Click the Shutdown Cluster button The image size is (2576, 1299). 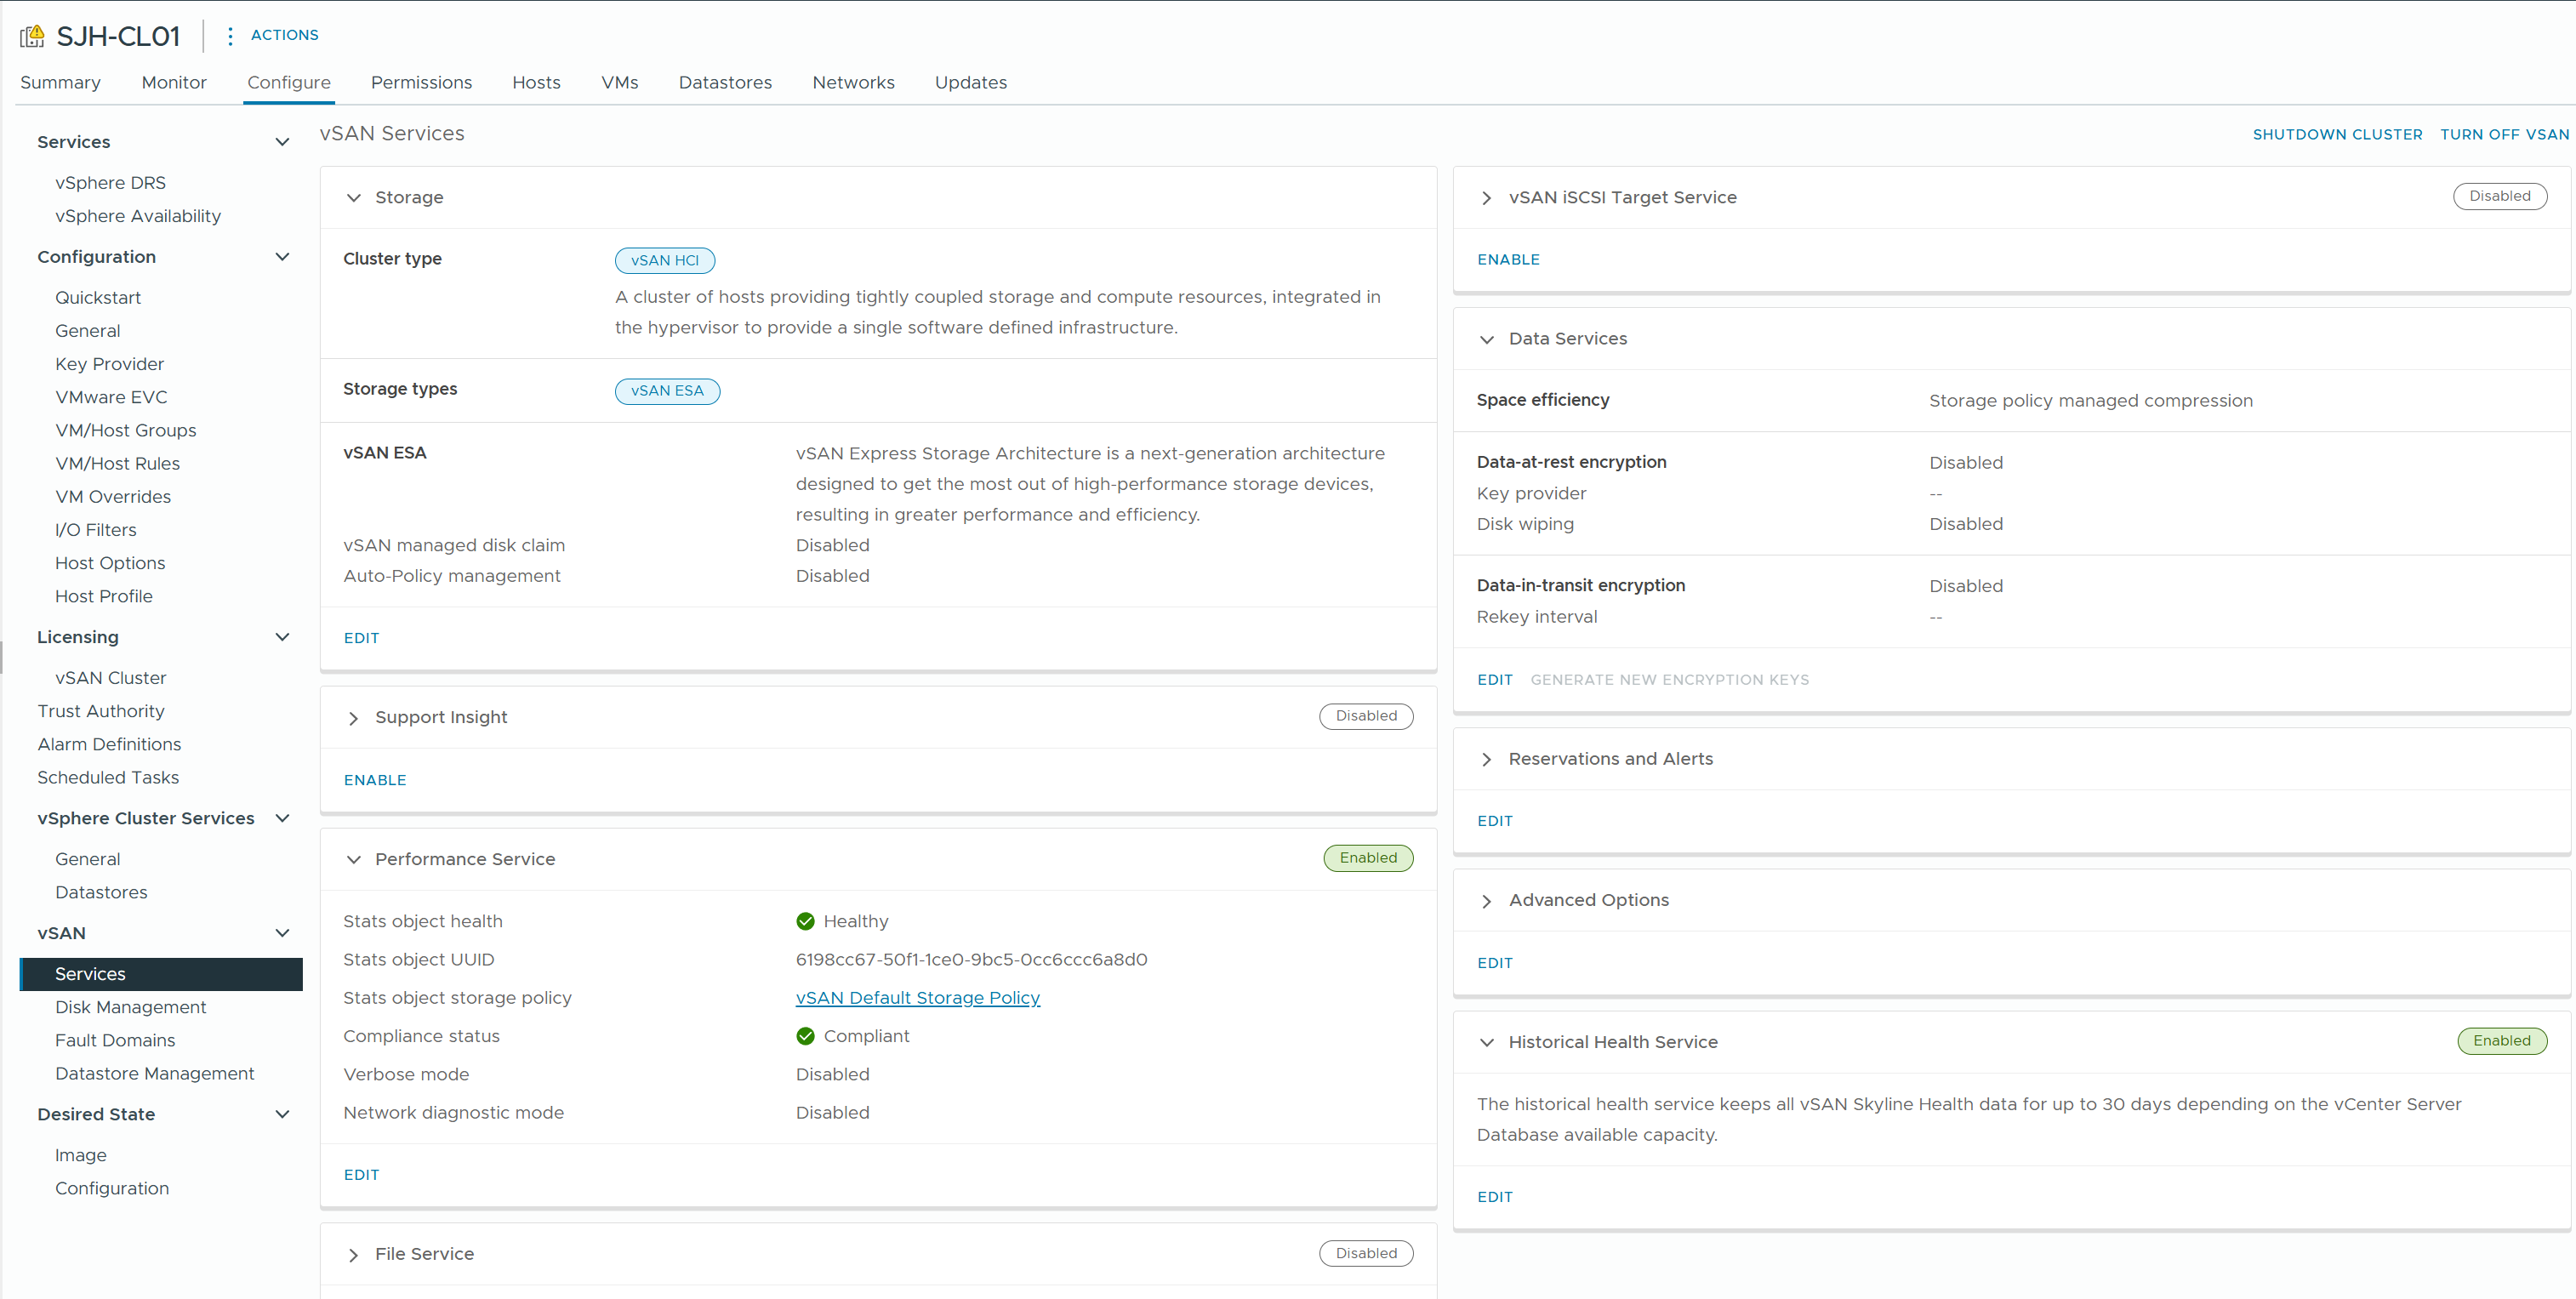(2337, 134)
